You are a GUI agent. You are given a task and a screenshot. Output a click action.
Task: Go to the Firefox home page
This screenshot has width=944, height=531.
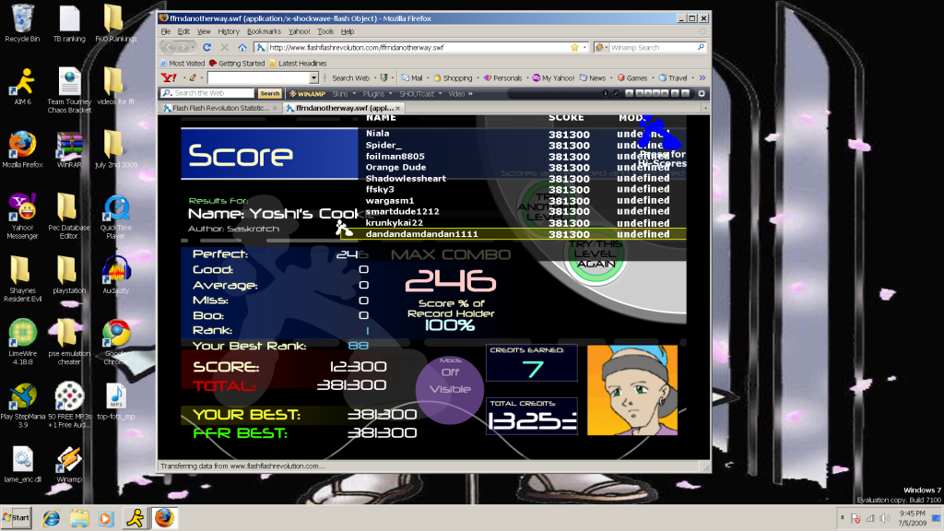[242, 47]
